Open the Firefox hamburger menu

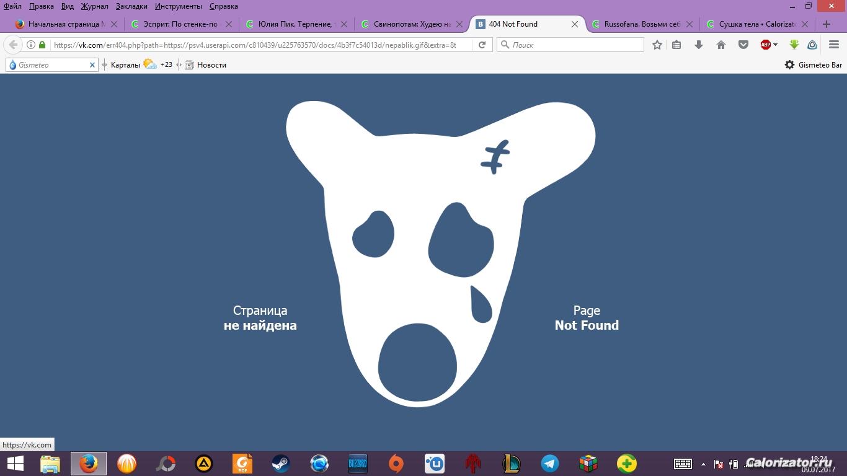point(834,45)
